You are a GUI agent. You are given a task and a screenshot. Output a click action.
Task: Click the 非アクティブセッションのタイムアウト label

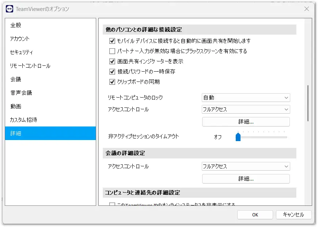click(143, 136)
